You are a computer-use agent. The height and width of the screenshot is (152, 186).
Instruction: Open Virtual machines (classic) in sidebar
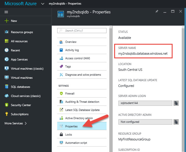tap(26, 69)
